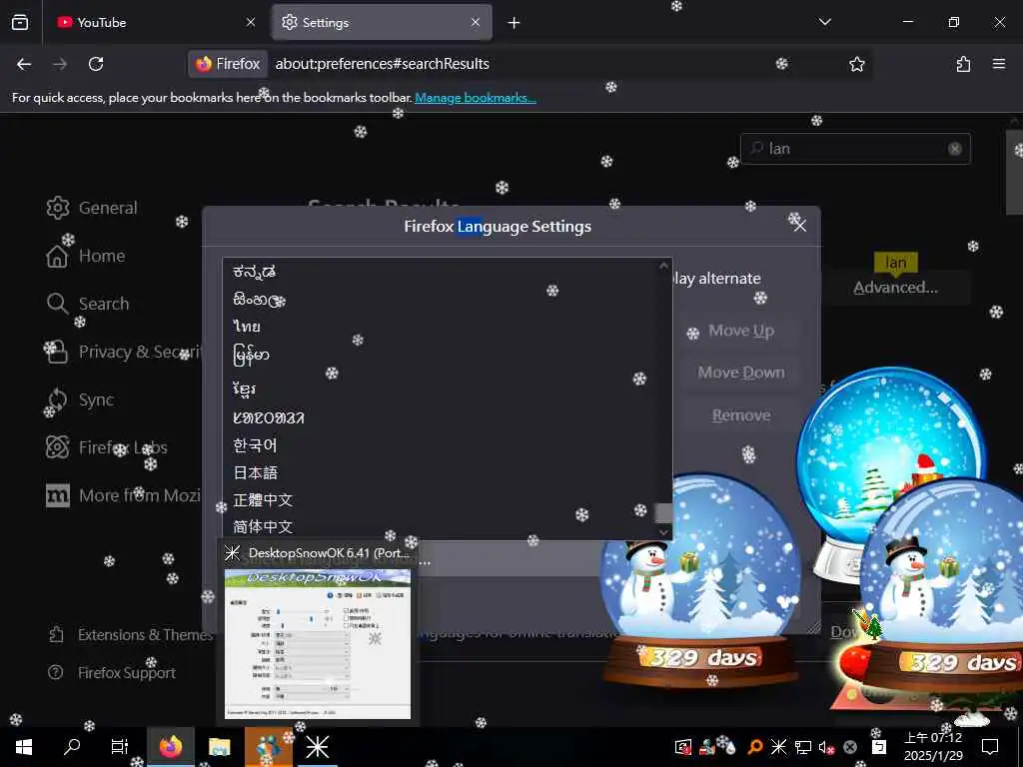Open the Firefox View icon in tab bar
This screenshot has width=1023, height=767.
click(20, 22)
